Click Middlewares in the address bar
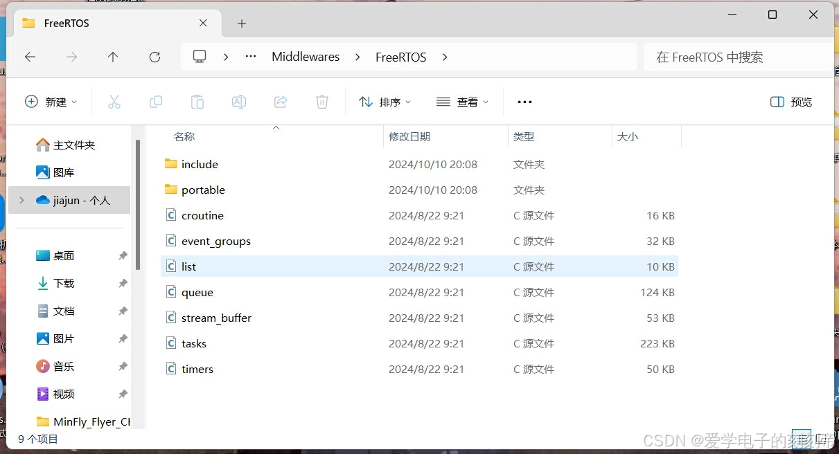The image size is (839, 454). [306, 57]
